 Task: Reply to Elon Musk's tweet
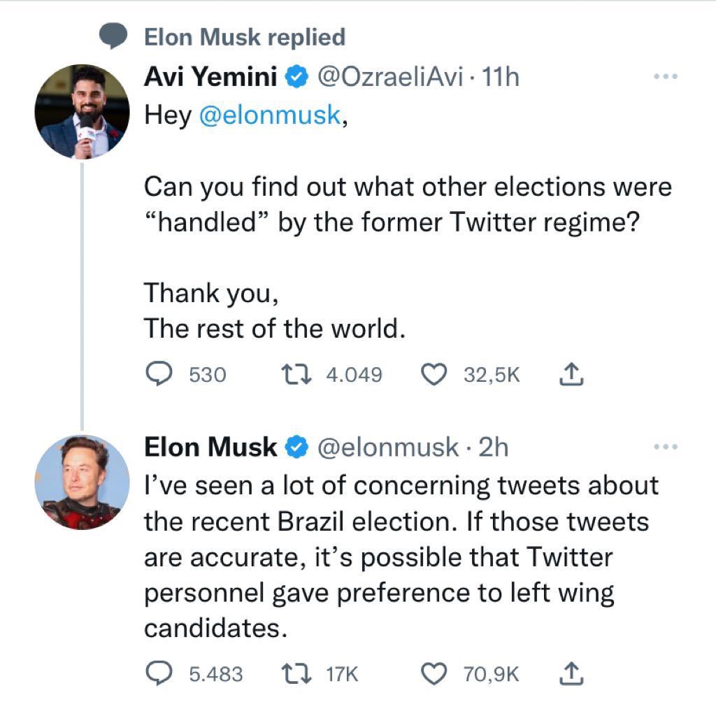(x=159, y=673)
